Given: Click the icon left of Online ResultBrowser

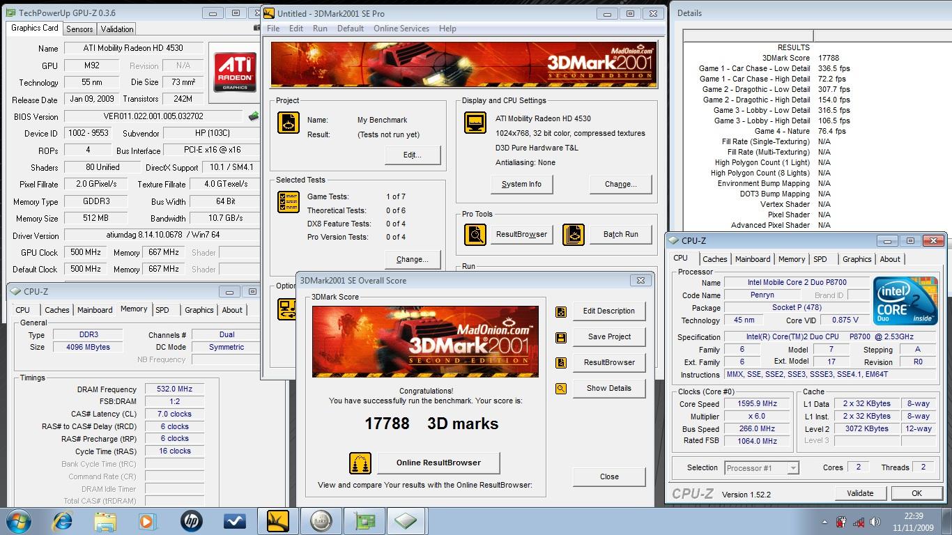Looking at the screenshot, I should pyautogui.click(x=360, y=463).
